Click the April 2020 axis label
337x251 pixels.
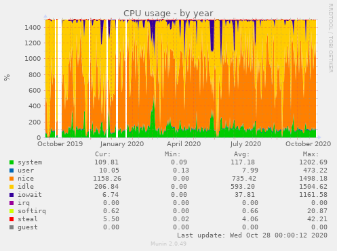point(184,144)
